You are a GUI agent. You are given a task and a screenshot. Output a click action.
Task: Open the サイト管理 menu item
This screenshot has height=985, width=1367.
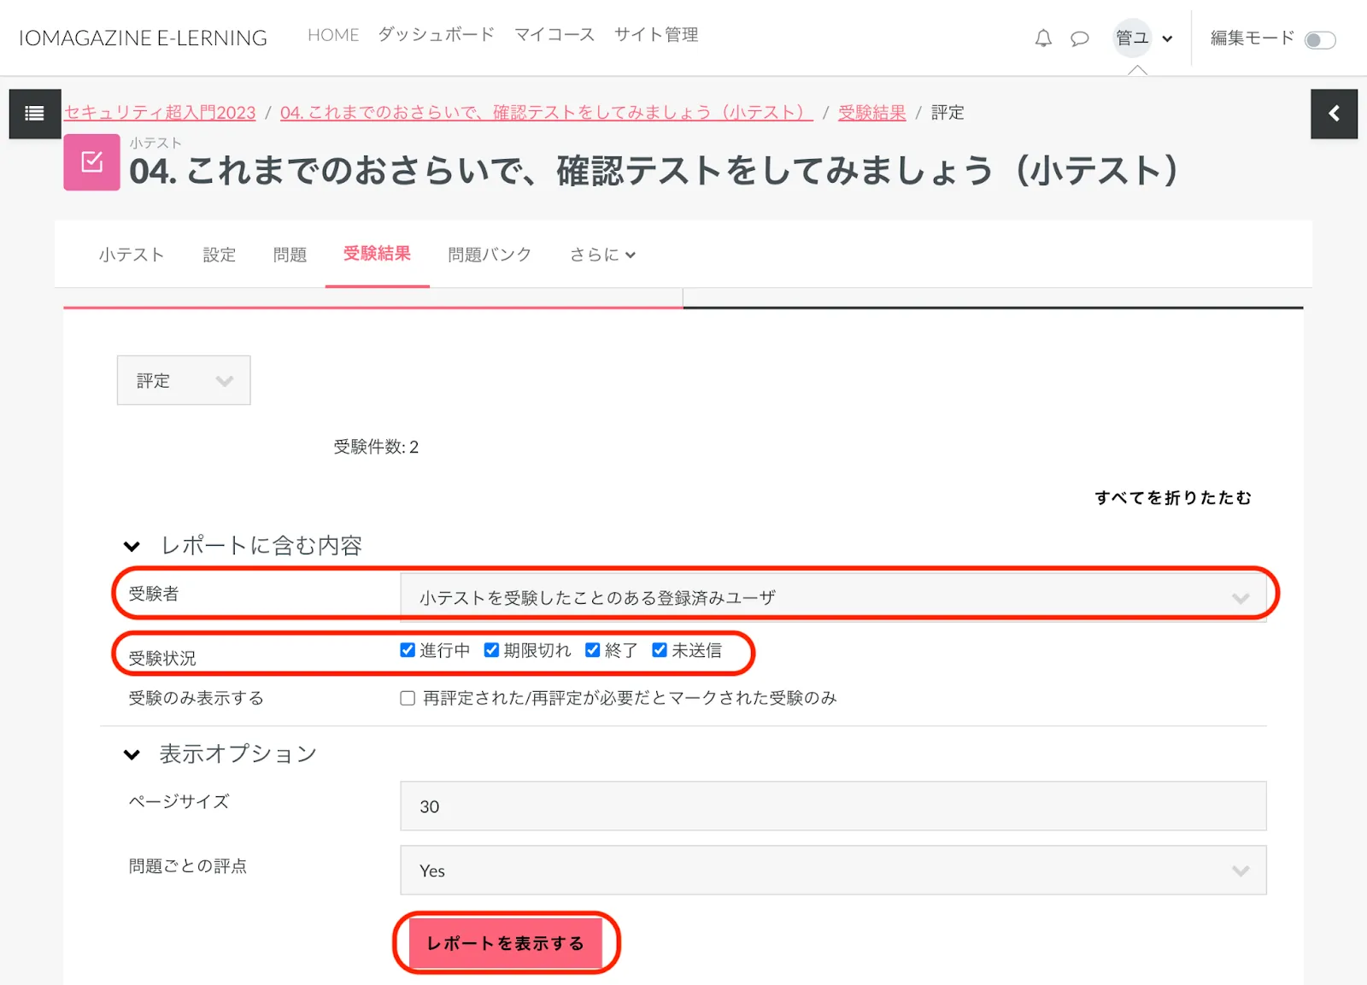(x=656, y=35)
